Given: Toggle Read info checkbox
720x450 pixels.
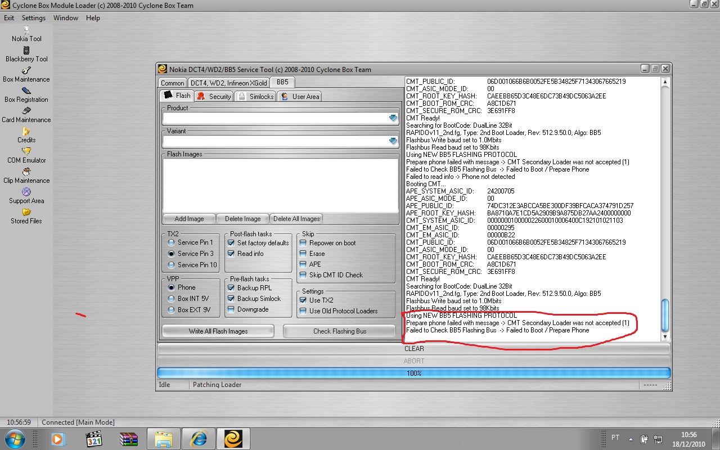Looking at the screenshot, I should [231, 254].
